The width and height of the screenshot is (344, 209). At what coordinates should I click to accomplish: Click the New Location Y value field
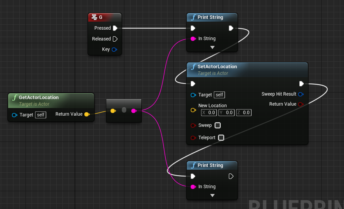click(x=227, y=113)
